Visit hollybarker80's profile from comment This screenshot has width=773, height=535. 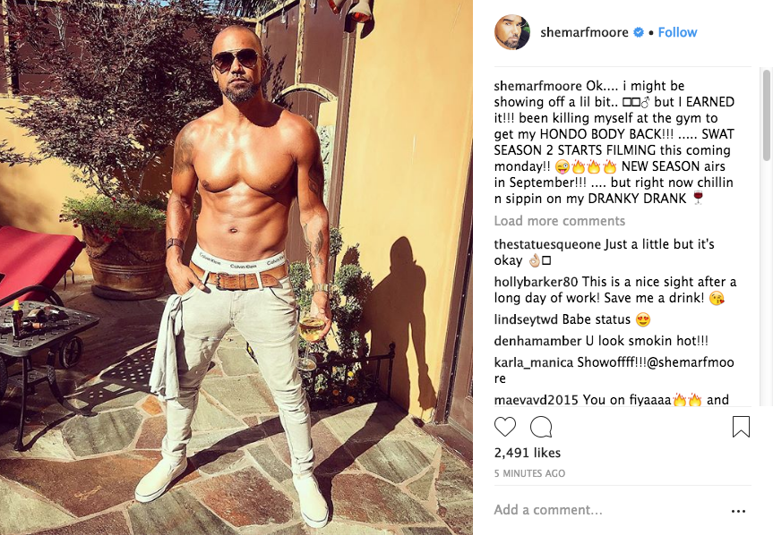click(536, 282)
